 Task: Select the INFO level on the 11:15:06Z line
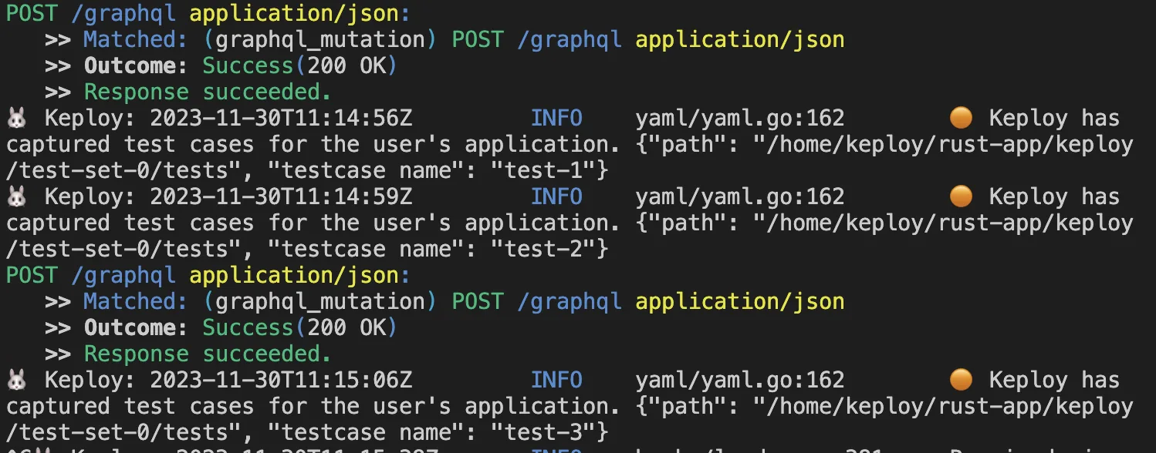point(556,381)
